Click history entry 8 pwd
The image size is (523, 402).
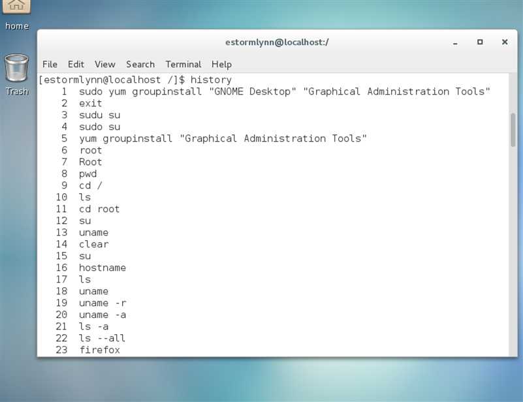click(x=79, y=174)
